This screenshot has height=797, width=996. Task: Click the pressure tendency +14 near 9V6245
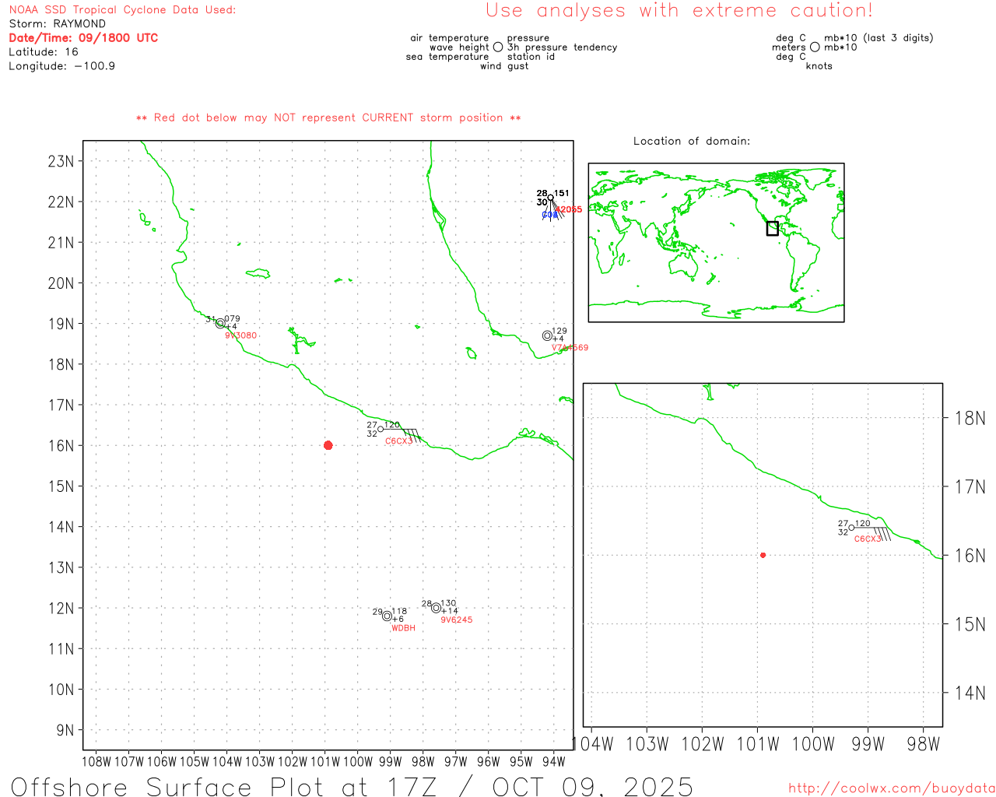click(450, 611)
